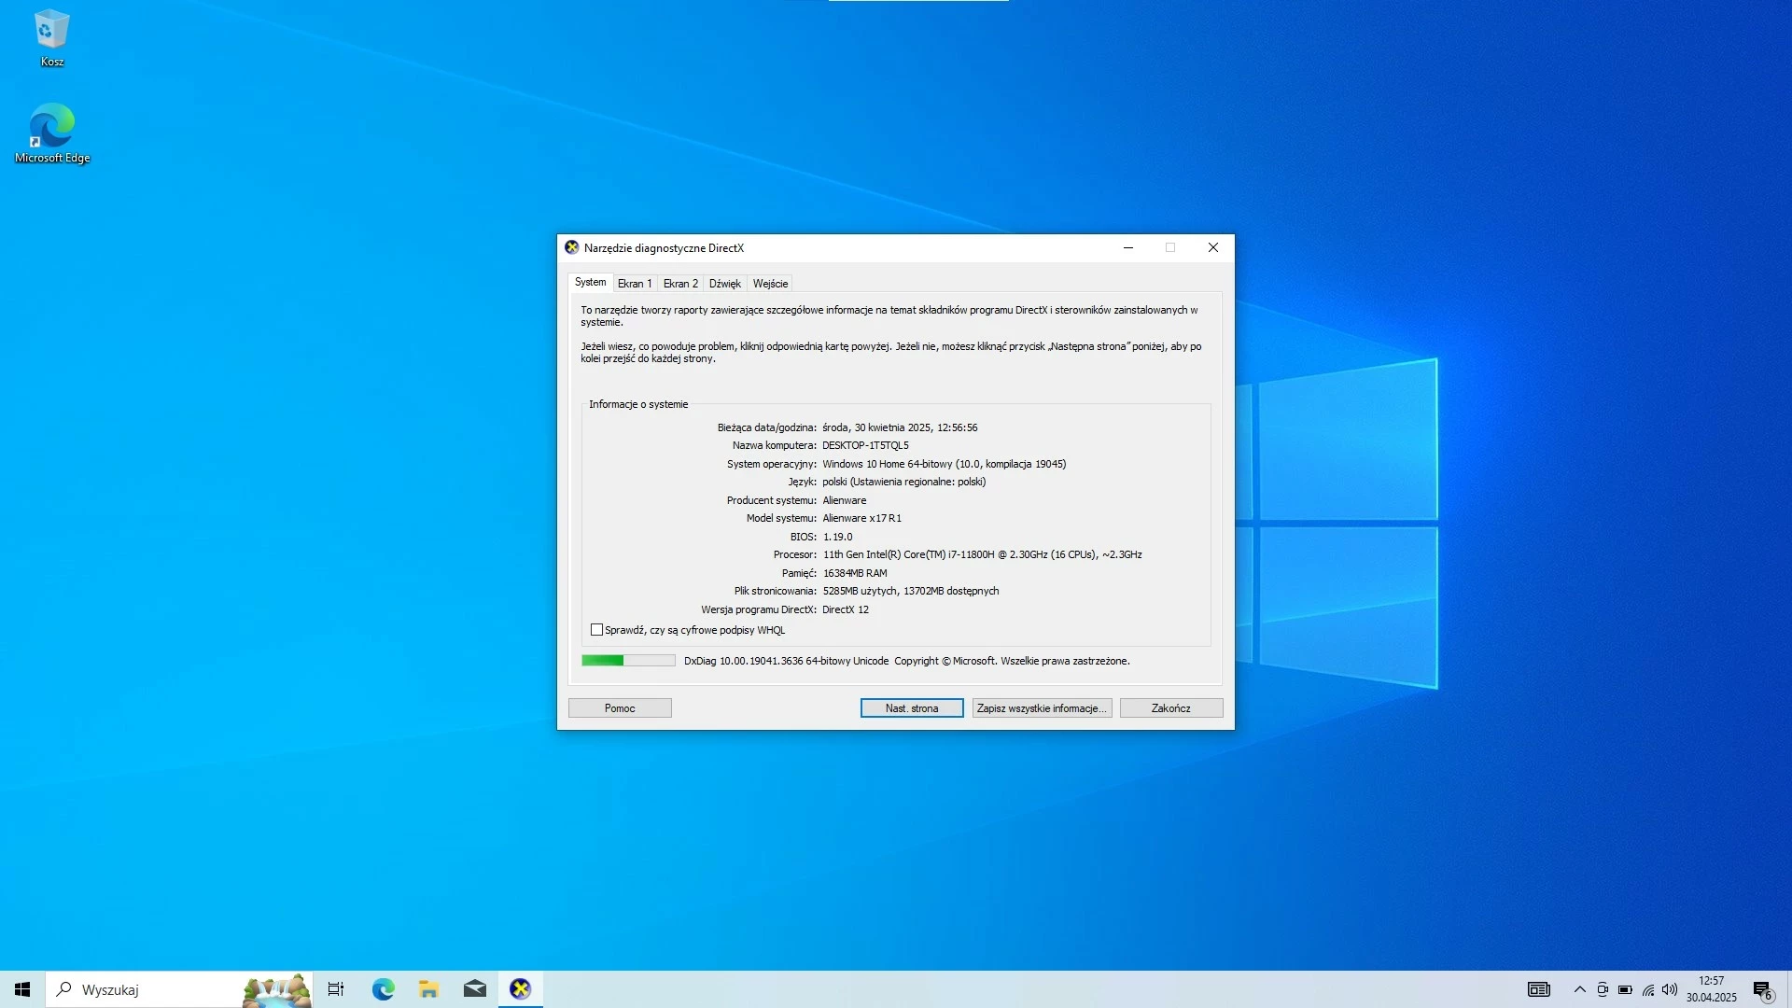Open the Wejście tab
Viewport: 1792px width, 1008px height.
pyautogui.click(x=770, y=284)
